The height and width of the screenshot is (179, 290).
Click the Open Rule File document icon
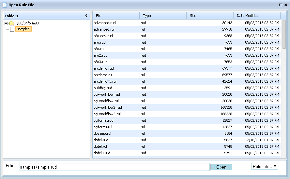click(5, 5)
